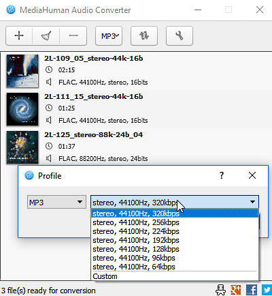Click file name 2L-125_stereo-88k-24b_04

coord(93,135)
